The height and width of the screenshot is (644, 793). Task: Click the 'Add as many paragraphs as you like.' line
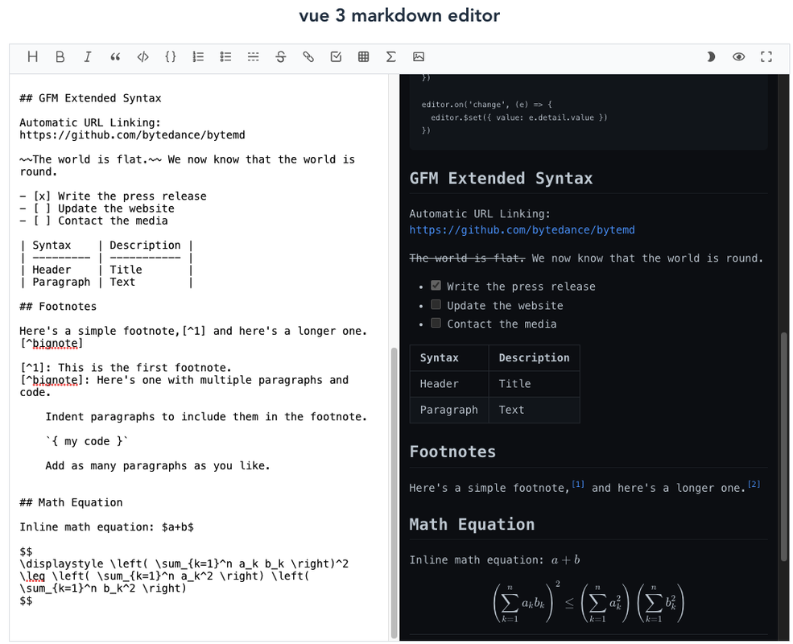[158, 465]
